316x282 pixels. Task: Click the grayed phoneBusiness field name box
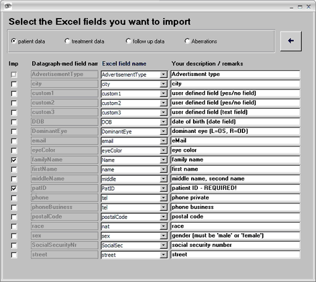coord(64,207)
